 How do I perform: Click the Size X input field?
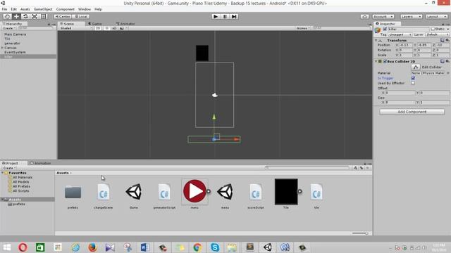pyautogui.click(x=400, y=103)
